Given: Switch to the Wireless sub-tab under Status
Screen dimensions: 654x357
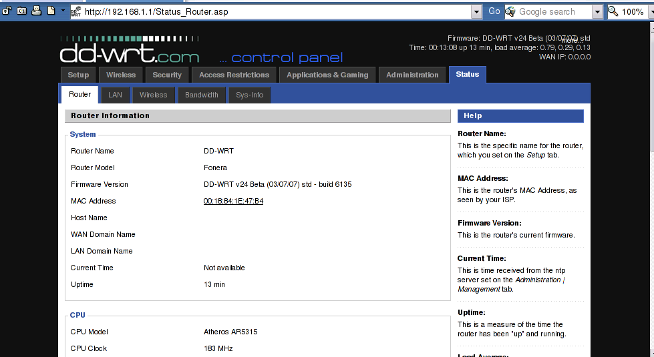Looking at the screenshot, I should pyautogui.click(x=154, y=95).
